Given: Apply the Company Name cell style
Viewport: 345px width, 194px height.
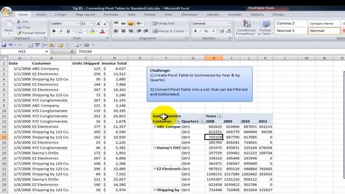Looking at the screenshot, I should click(324, 23).
